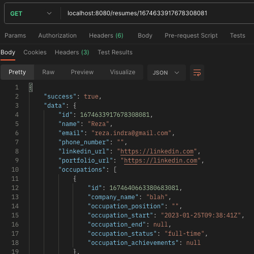This screenshot has height=254, width=254.
Task: Select the Pretty view button
Action: pos(17,72)
